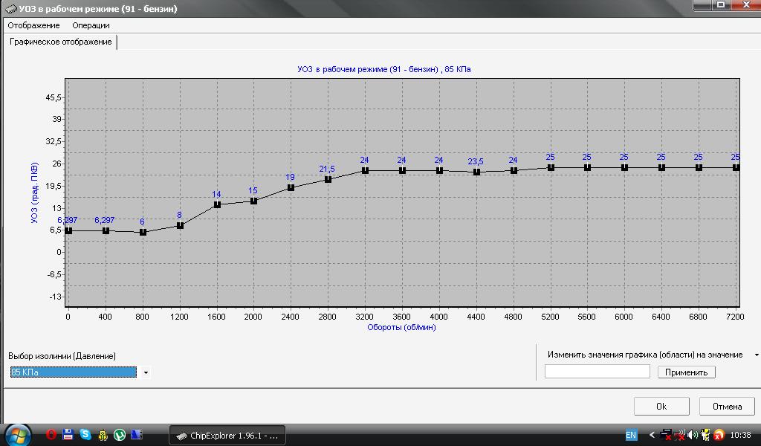Select the point labeled 19 at 2400 rpm
The width and height of the screenshot is (761, 446).
pos(291,188)
